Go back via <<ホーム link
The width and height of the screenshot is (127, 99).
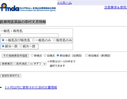pos(64,3)
